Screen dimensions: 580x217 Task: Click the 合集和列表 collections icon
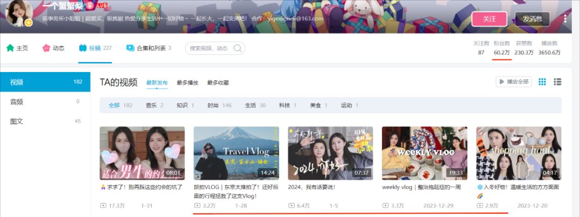click(x=130, y=48)
